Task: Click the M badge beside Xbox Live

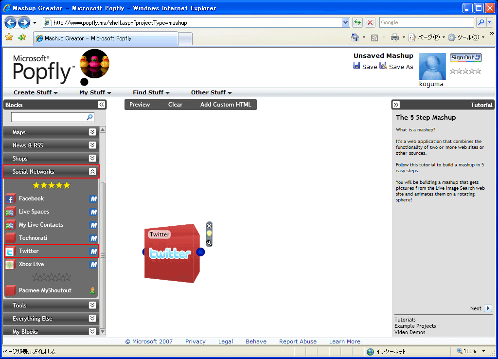Action: coord(93,264)
